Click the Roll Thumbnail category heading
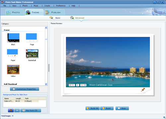Screen dimensions: 166x119 (10, 84)
